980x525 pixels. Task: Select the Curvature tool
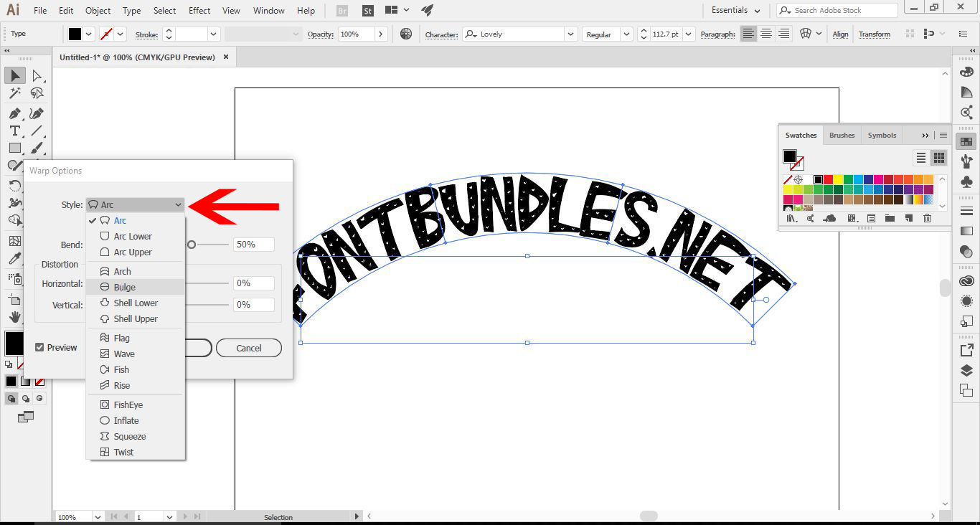[37, 113]
